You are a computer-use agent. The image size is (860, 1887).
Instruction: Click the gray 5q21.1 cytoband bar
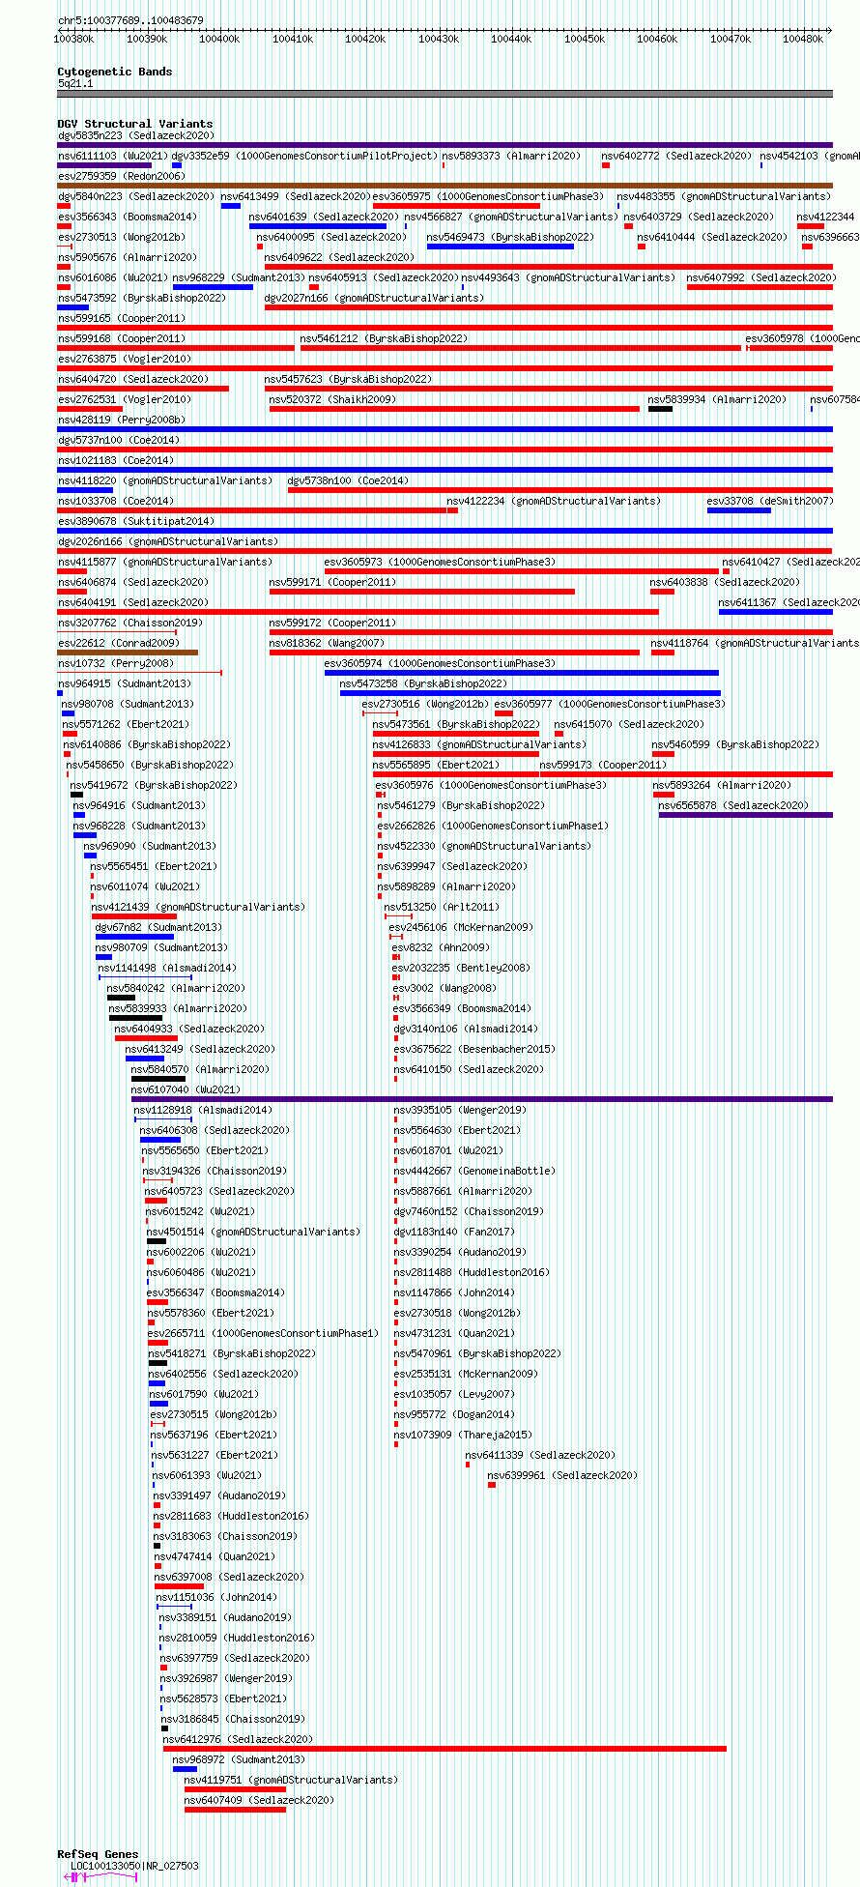point(444,94)
